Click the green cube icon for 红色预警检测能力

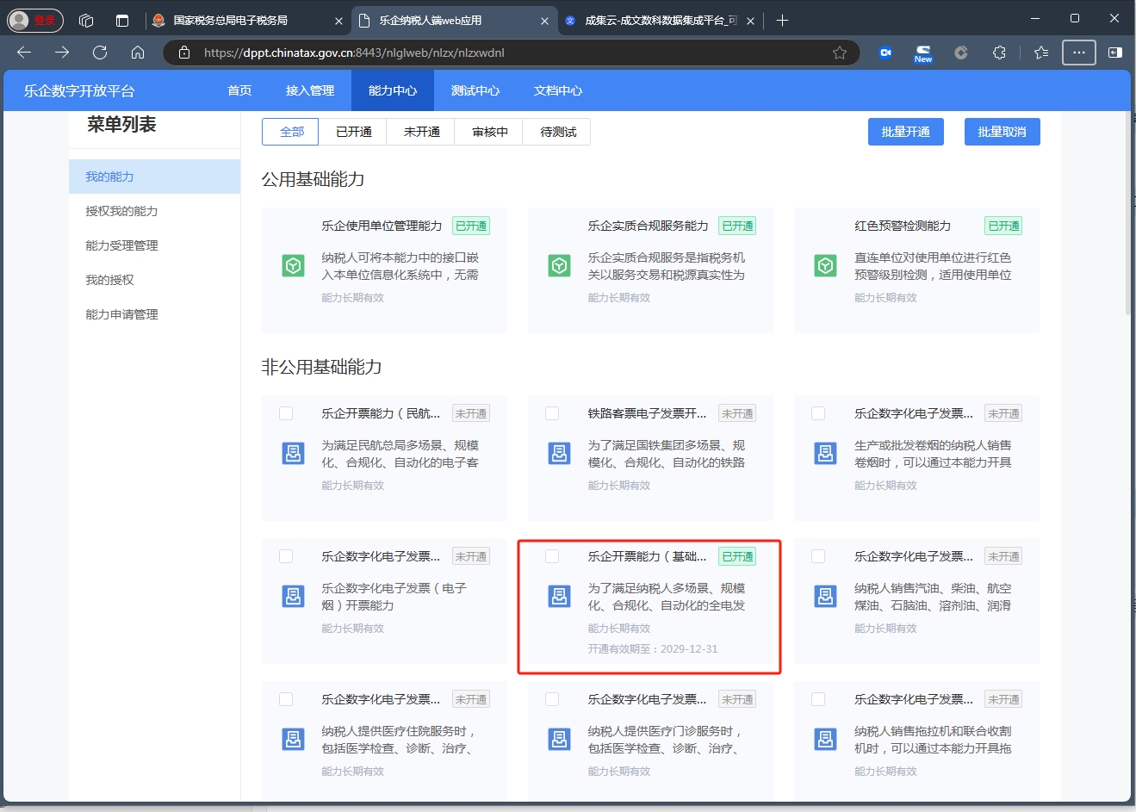click(826, 266)
